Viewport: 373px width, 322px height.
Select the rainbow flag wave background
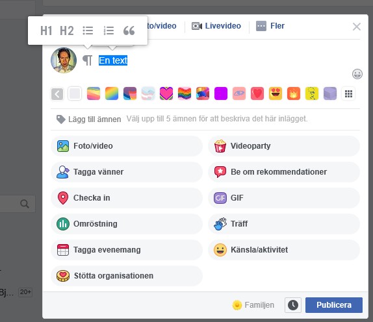[x=185, y=93]
